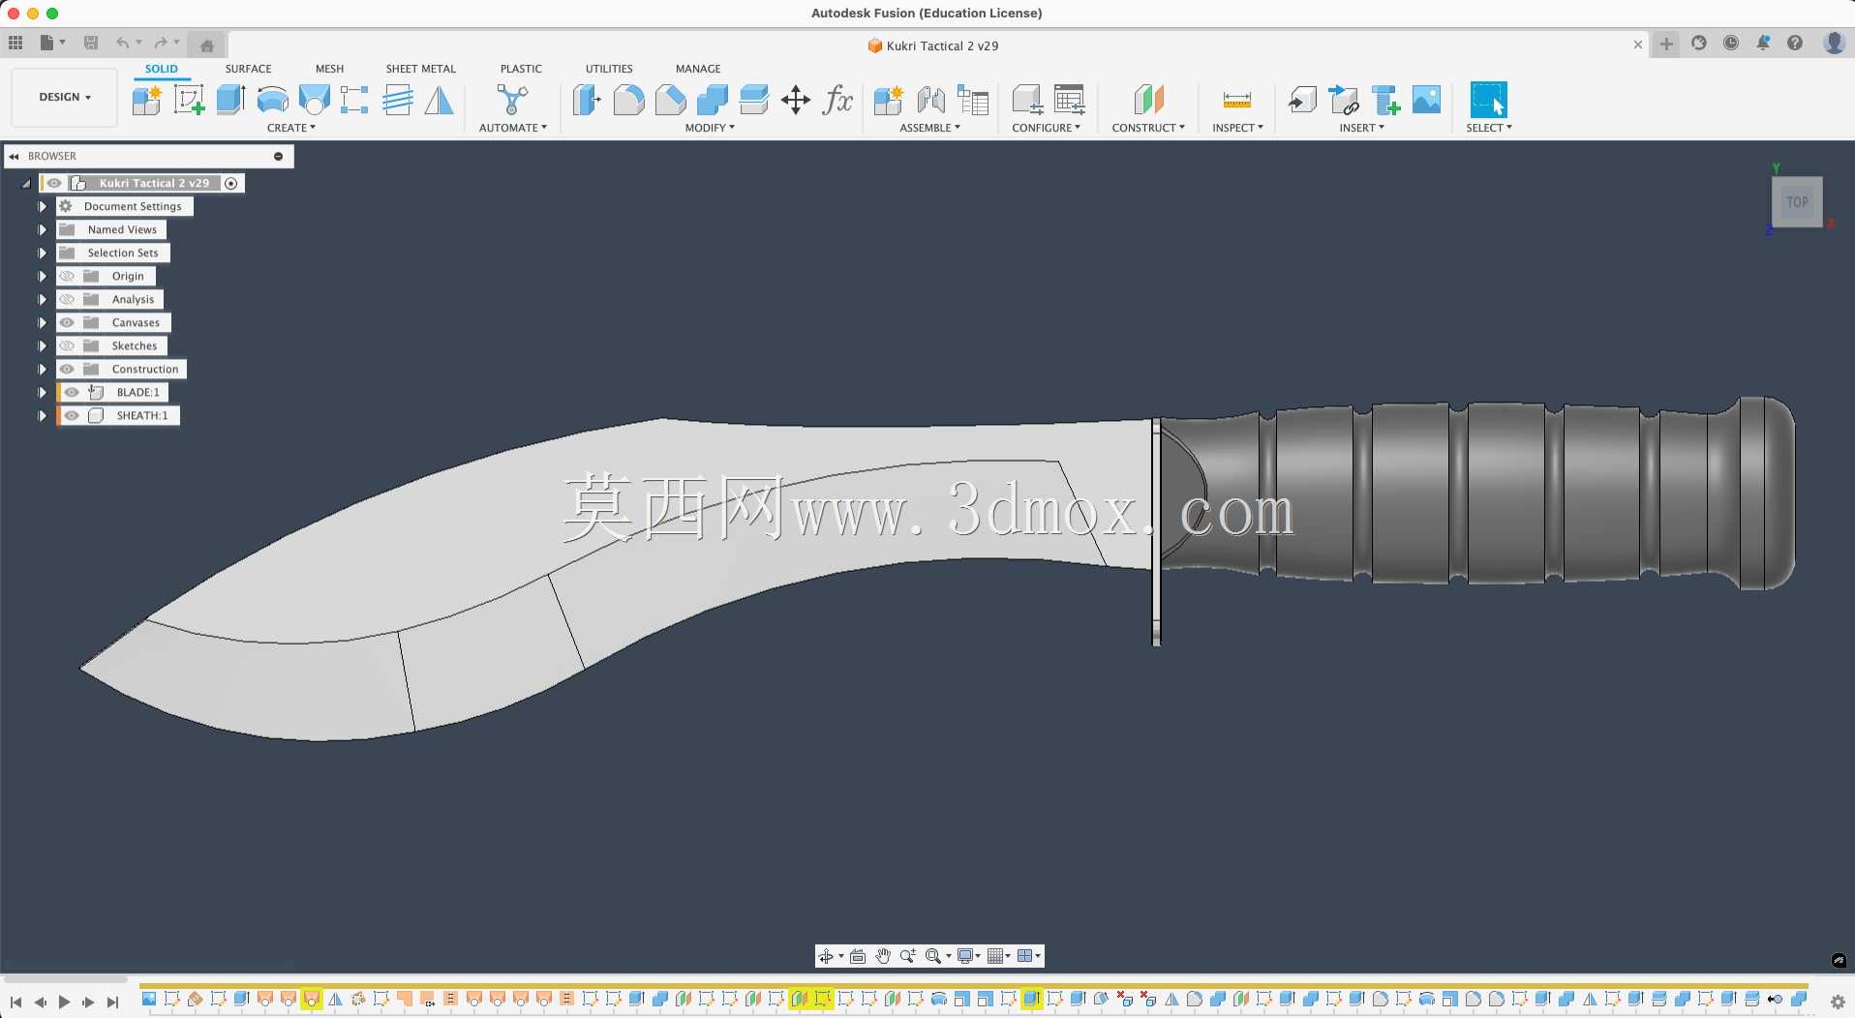Open the Bill of Materials tool
This screenshot has width=1855, height=1018.
point(973,100)
